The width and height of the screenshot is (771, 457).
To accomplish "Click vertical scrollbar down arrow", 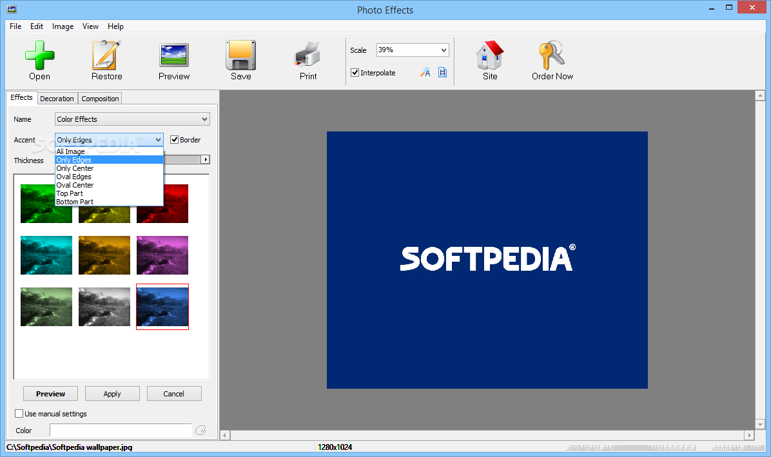I will coord(760,424).
